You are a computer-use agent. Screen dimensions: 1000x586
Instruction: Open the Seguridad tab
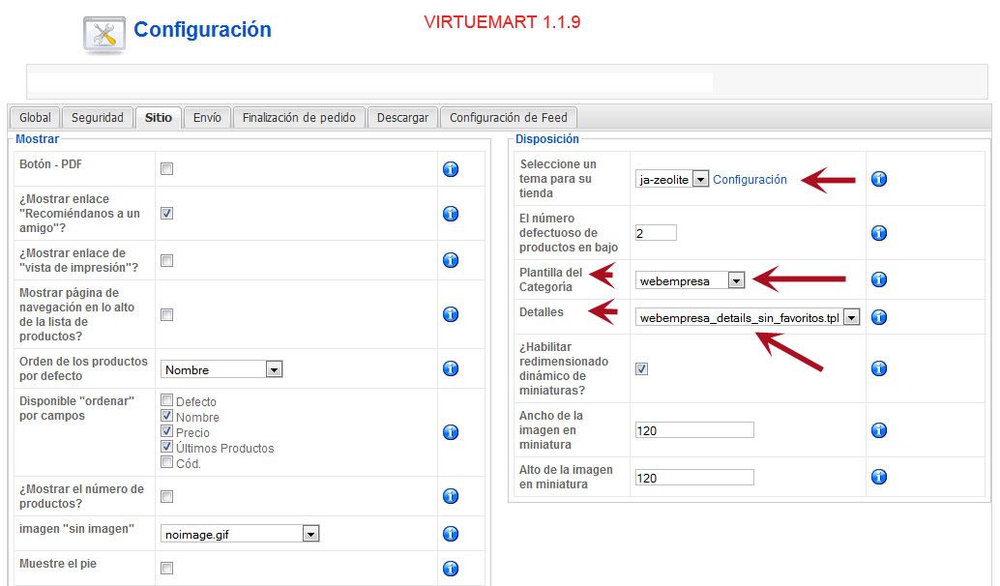tap(98, 118)
